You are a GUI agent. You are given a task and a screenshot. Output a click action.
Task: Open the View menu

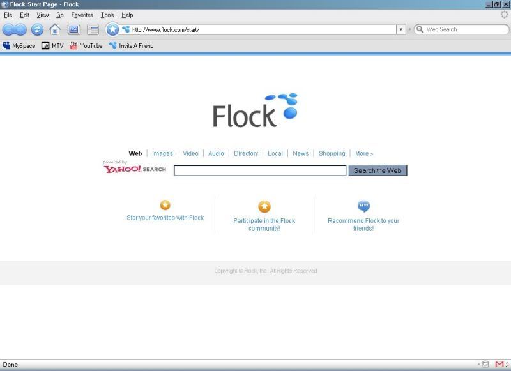(x=43, y=15)
